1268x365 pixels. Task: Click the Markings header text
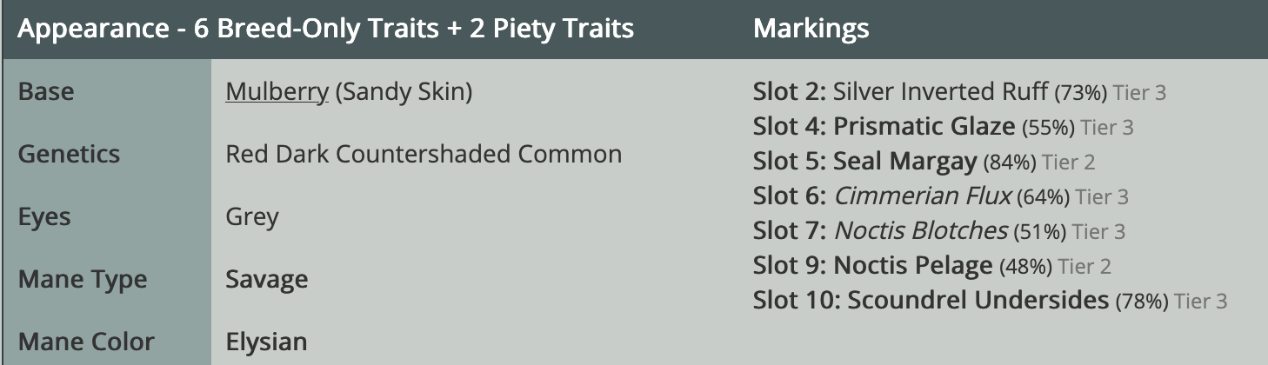tap(811, 29)
